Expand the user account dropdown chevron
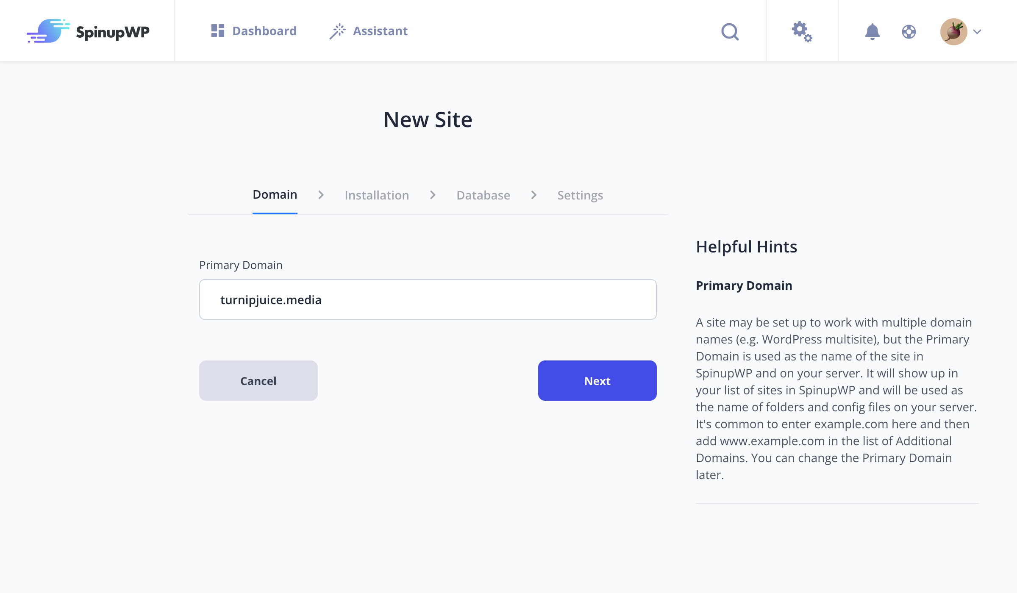1017x593 pixels. pos(978,31)
